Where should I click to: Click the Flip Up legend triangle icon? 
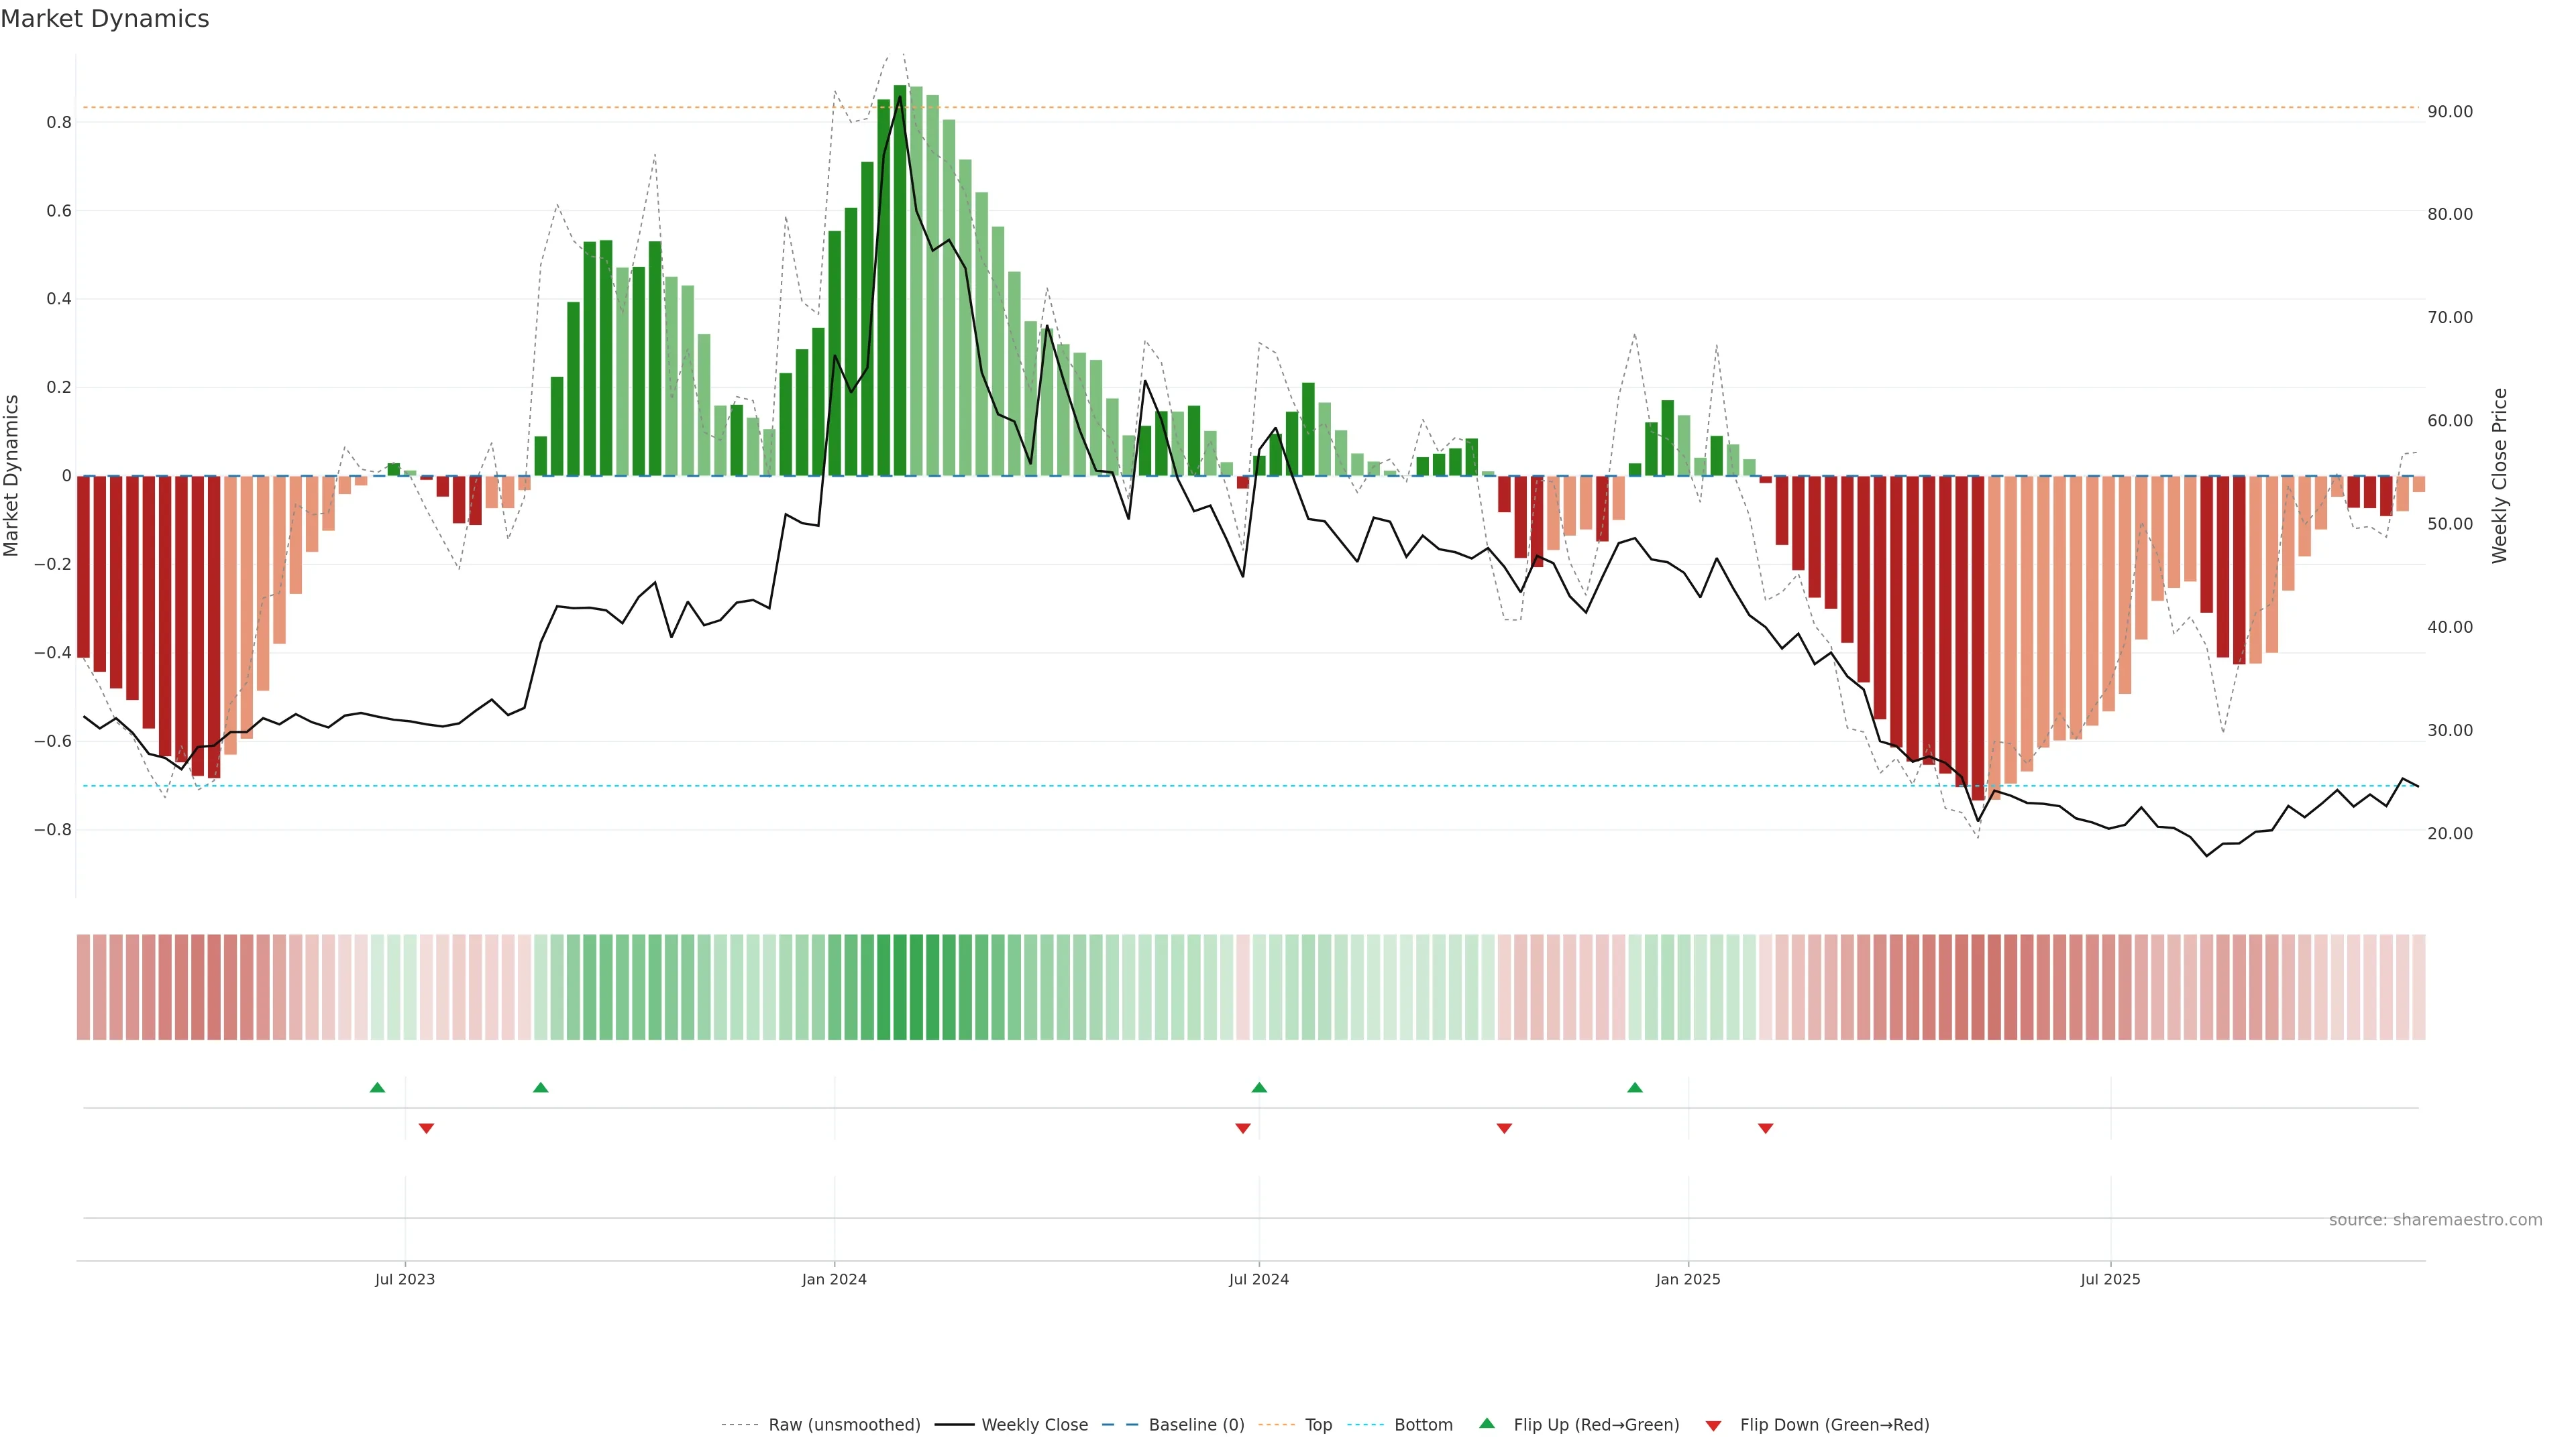click(x=1487, y=1423)
